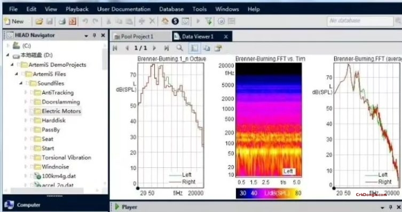Screen dimensions: 402x212
Task: Toggle the highlighted layout view button
Action: point(194,48)
